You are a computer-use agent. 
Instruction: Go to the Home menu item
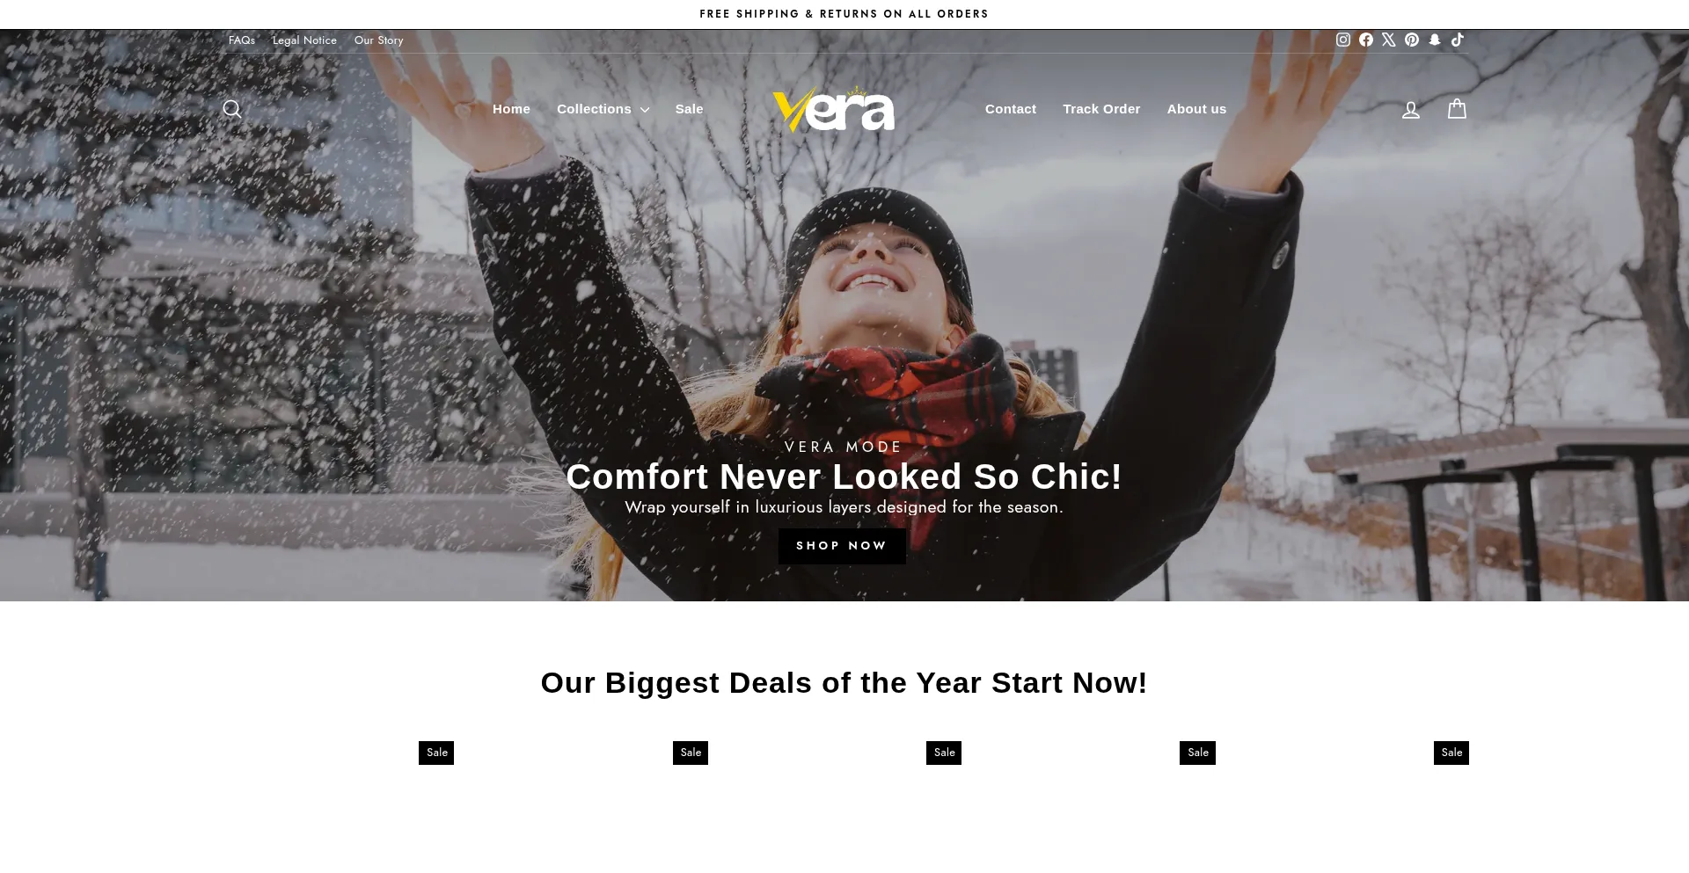[511, 109]
